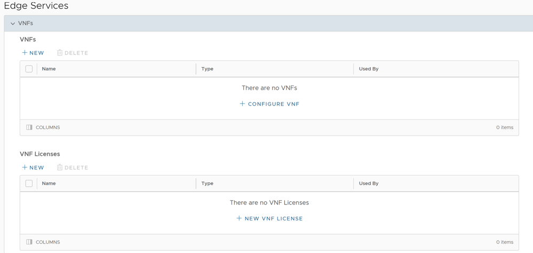The image size is (533, 253).
Task: Click the NEW VNF LICENSE button
Action: tap(269, 219)
